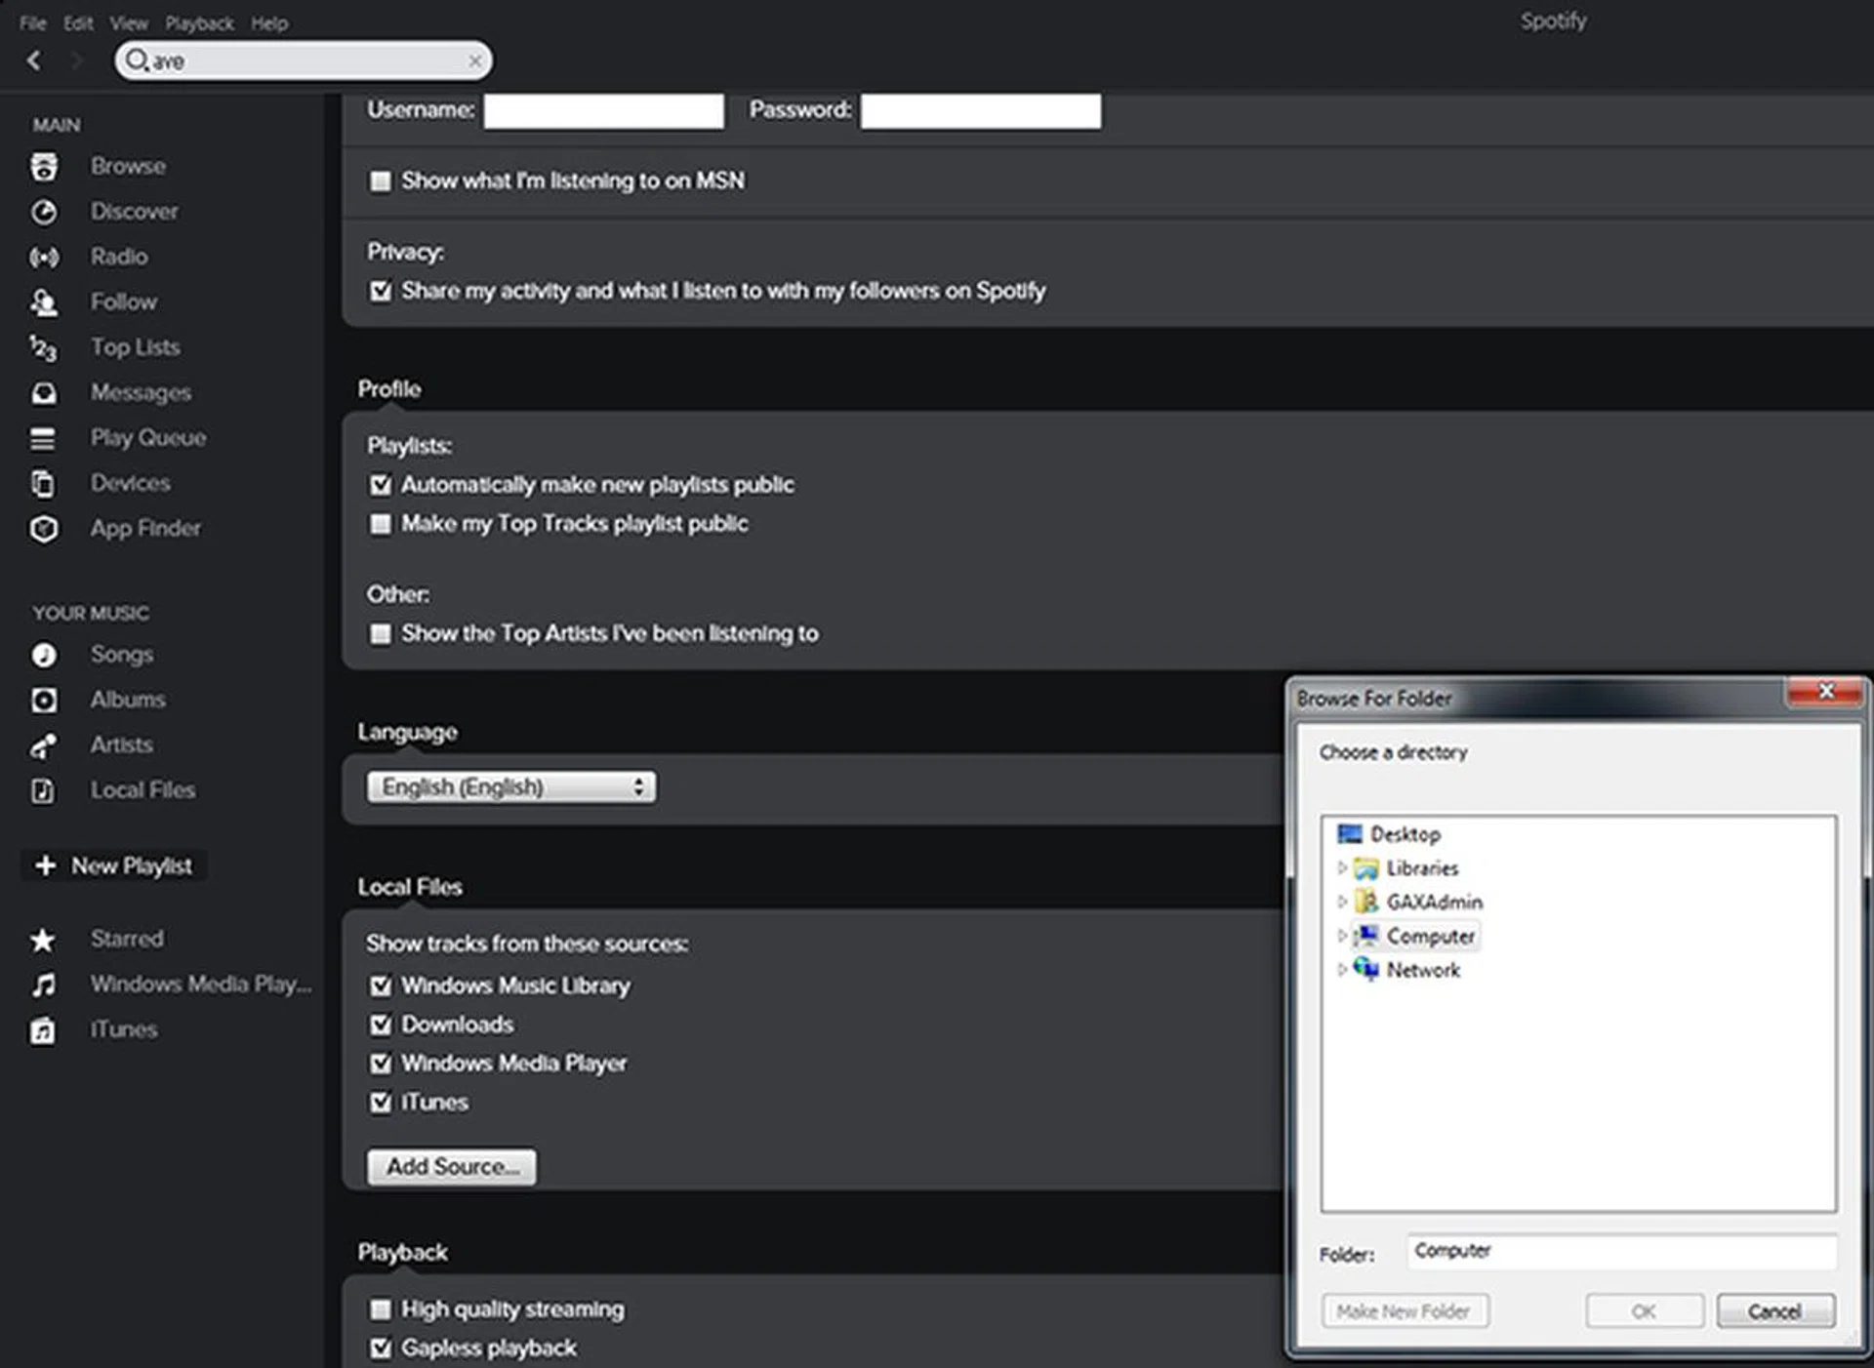Expand the Libraries tree node

(1342, 867)
